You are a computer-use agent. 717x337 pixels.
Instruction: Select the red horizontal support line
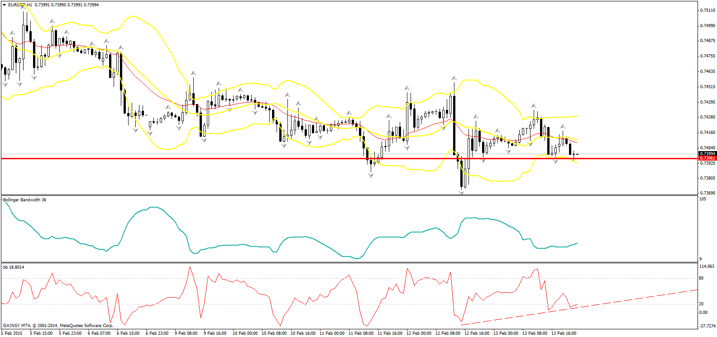pos(349,158)
